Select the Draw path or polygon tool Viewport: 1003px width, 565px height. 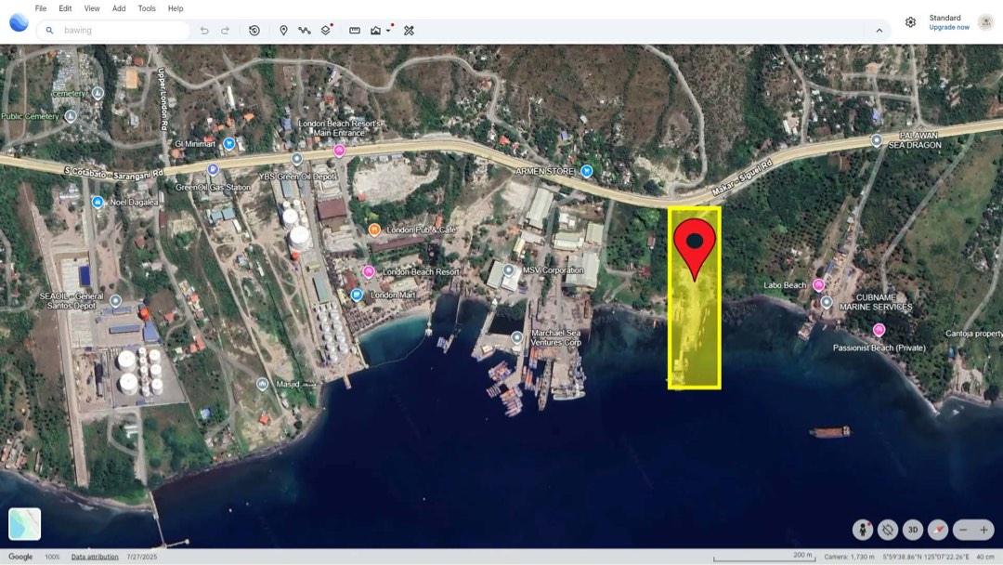point(304,30)
